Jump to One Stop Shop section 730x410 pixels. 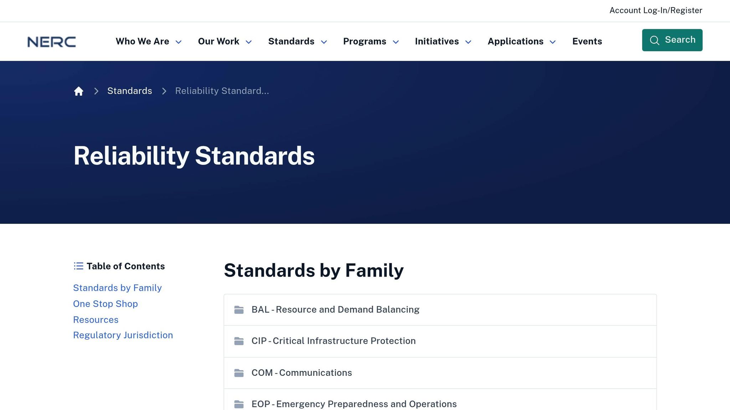point(106,304)
